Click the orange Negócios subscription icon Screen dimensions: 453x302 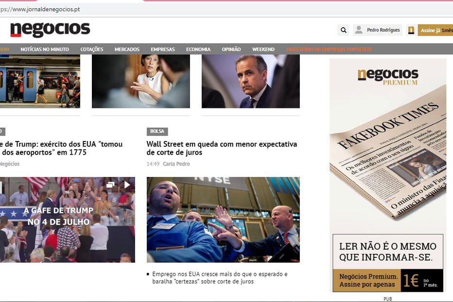(411, 30)
